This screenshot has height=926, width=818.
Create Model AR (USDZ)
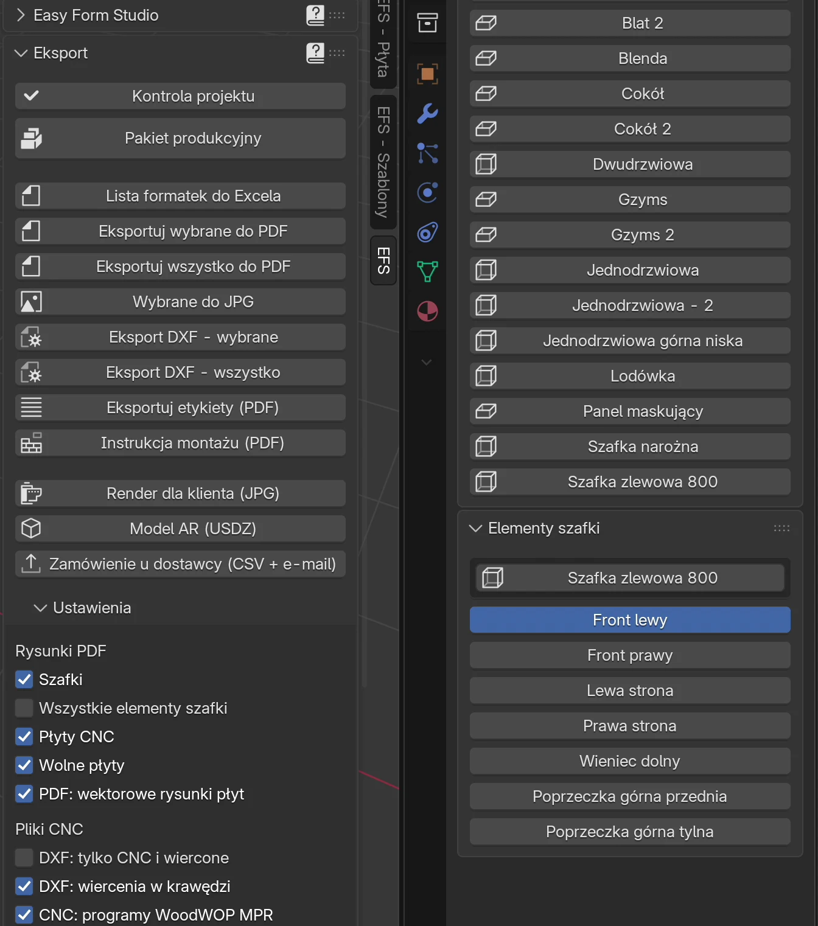tap(180, 529)
